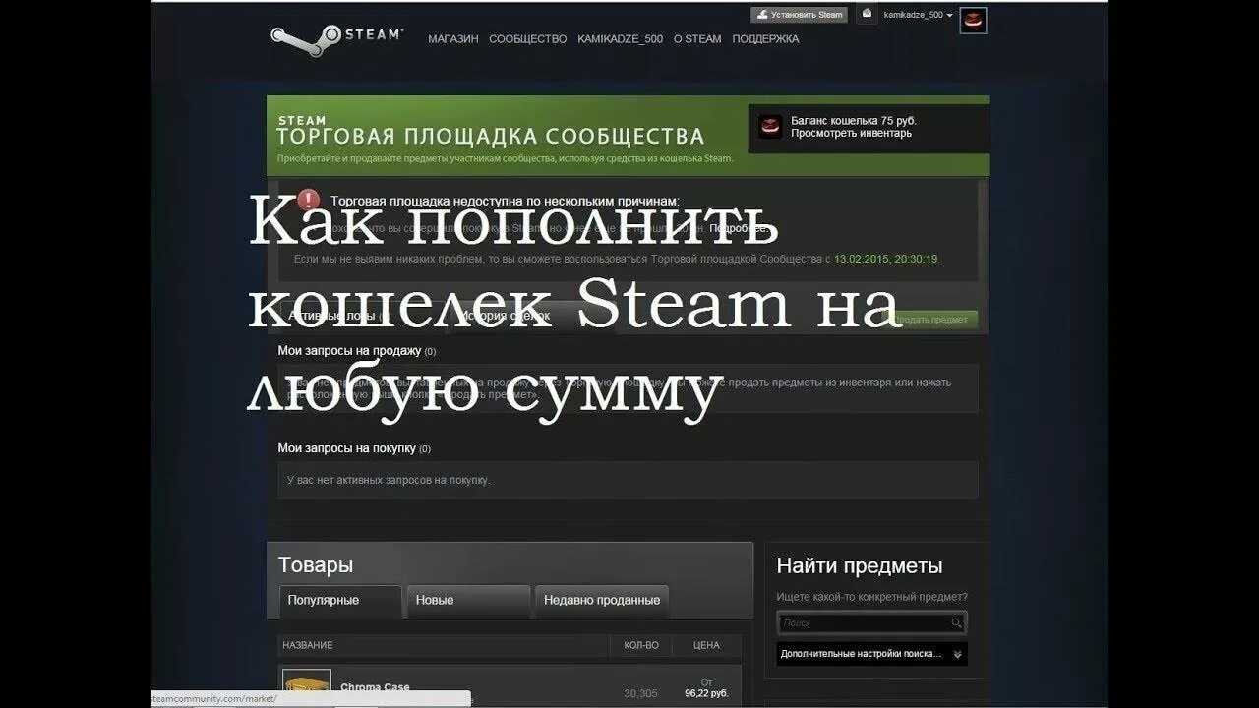This screenshot has height=708, width=1259.
Task: Open the inbox envelope icon
Action: click(866, 14)
